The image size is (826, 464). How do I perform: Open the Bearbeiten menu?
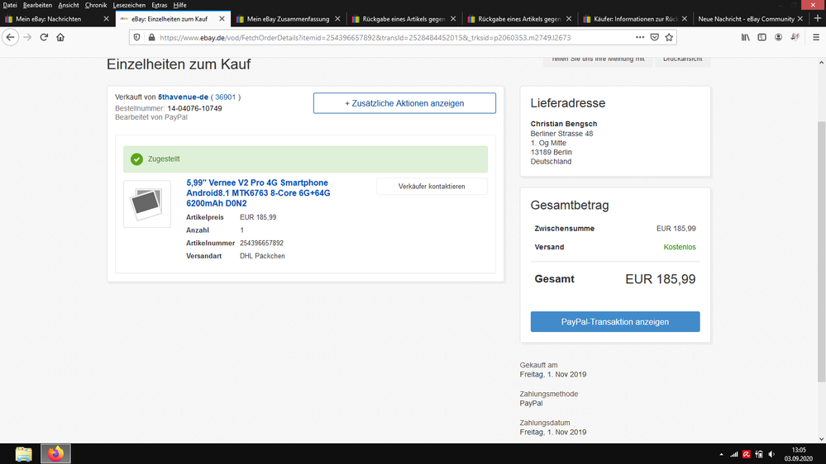37,5
